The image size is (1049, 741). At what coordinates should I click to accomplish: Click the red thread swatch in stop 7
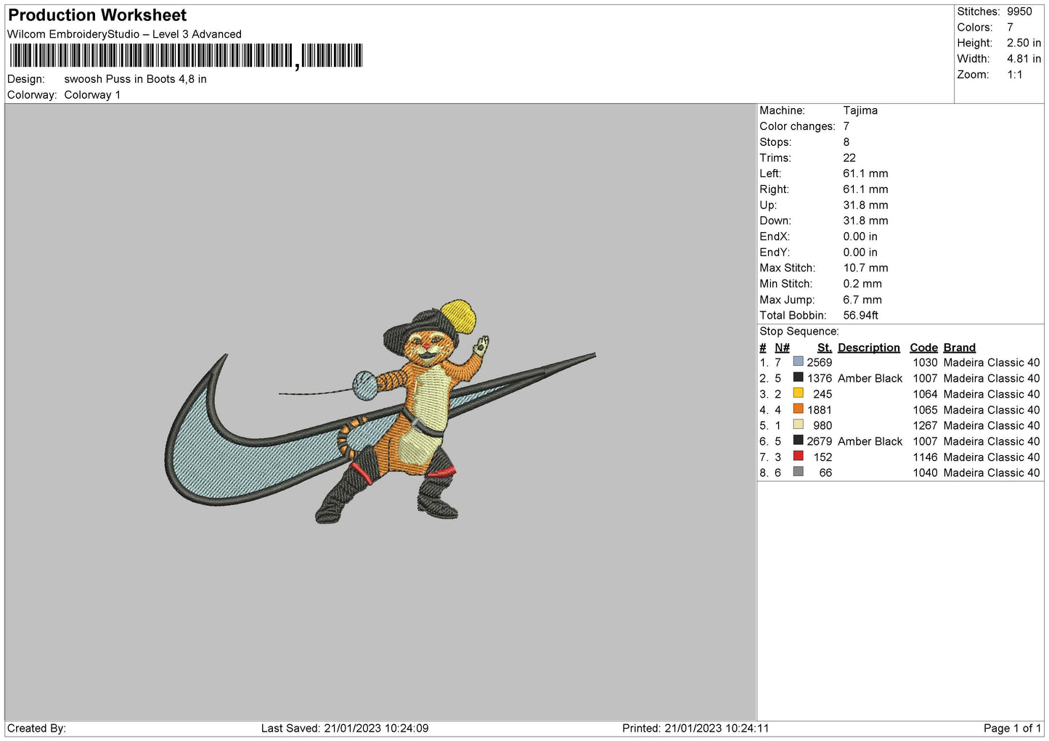coord(798,457)
